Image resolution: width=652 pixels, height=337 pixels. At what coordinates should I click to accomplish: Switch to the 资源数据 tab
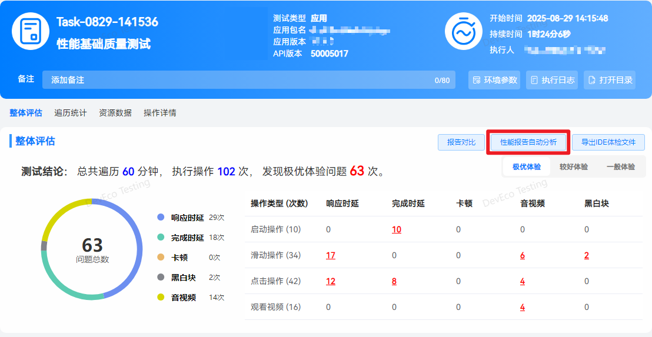pos(115,113)
